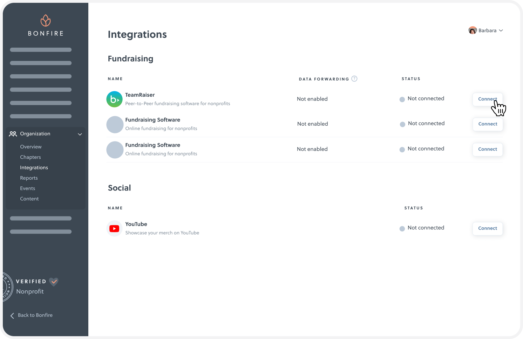Click the status dot next to TeamRaiser
Screen dimensions: 523x339
[x=402, y=99]
